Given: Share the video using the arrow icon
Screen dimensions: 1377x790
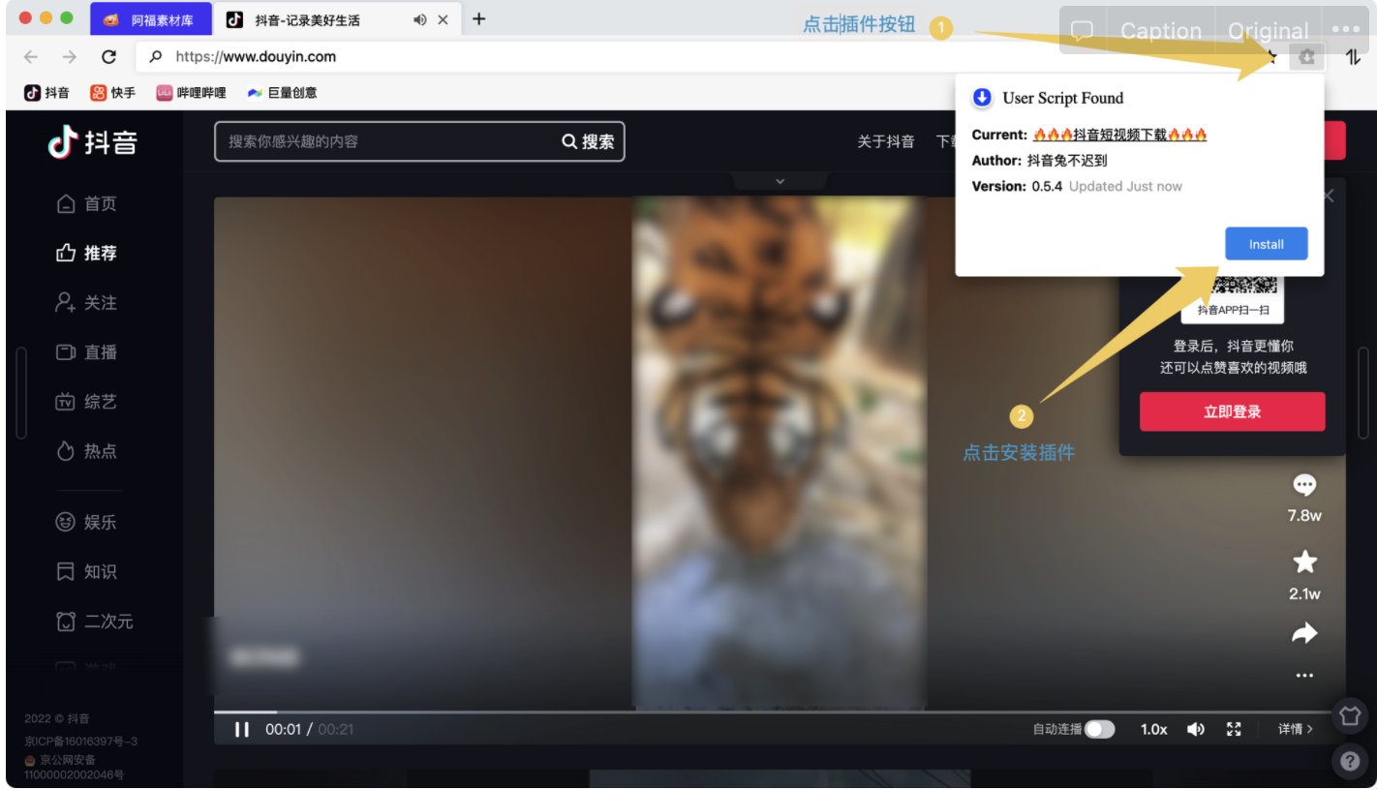Looking at the screenshot, I should click(1304, 631).
